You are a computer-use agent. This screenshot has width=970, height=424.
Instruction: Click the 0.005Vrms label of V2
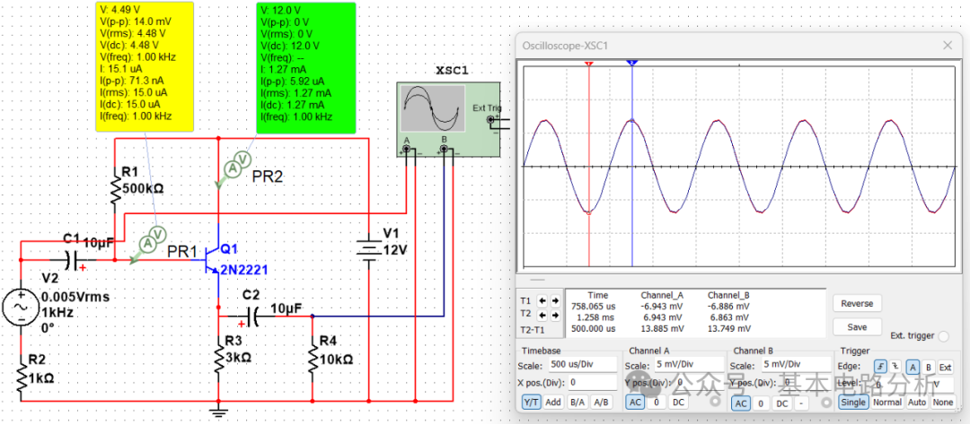(x=75, y=297)
